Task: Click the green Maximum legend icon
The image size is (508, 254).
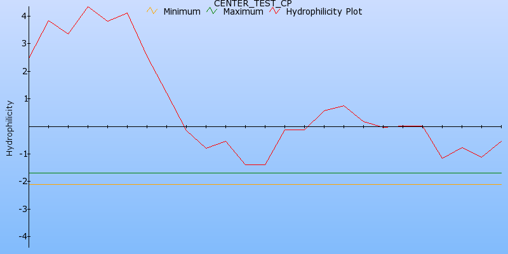Action: [x=212, y=11]
